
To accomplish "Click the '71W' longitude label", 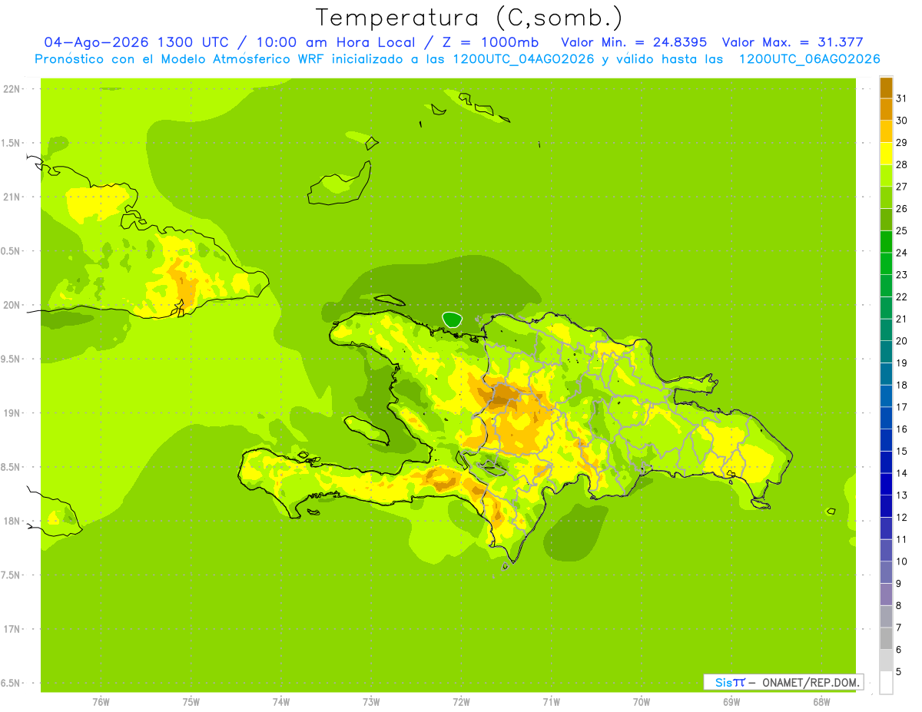I will [x=551, y=702].
